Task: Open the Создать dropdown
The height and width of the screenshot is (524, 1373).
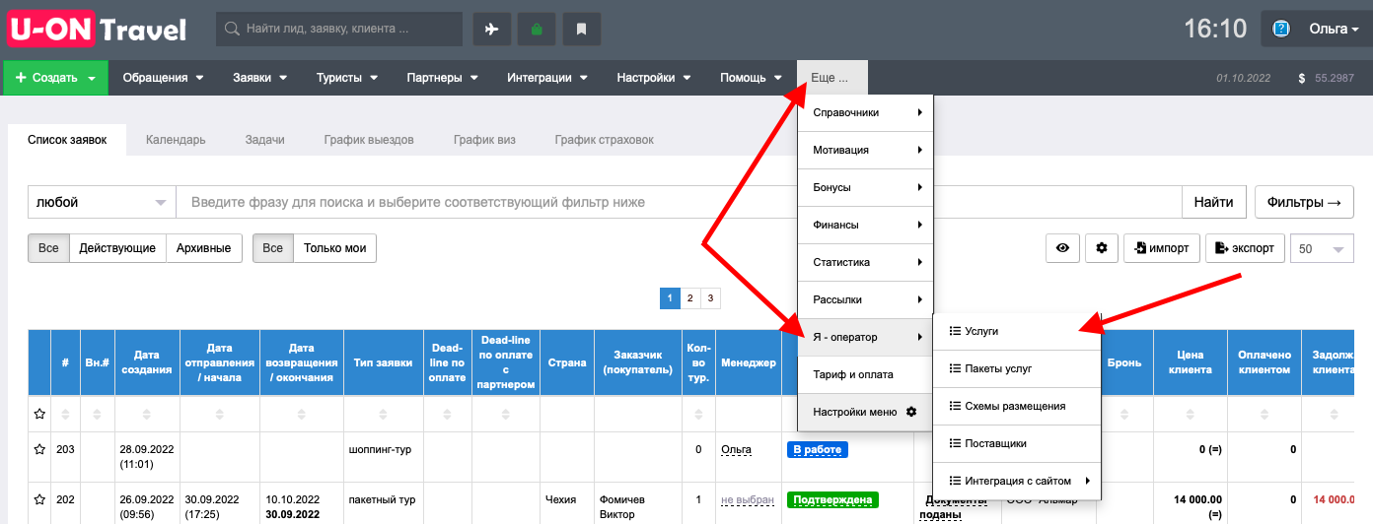Action: point(56,77)
